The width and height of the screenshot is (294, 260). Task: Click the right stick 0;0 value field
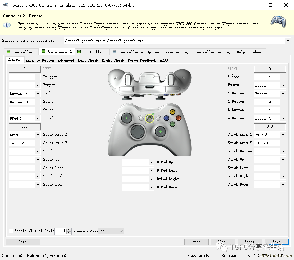pyautogui.click(x=270, y=127)
